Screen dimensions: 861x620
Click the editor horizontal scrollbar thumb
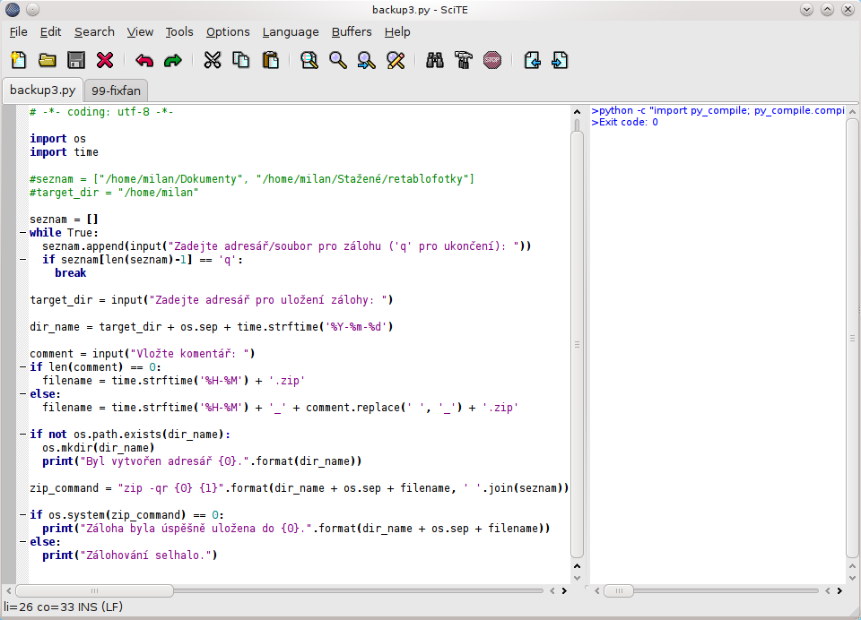pyautogui.click(x=94, y=591)
